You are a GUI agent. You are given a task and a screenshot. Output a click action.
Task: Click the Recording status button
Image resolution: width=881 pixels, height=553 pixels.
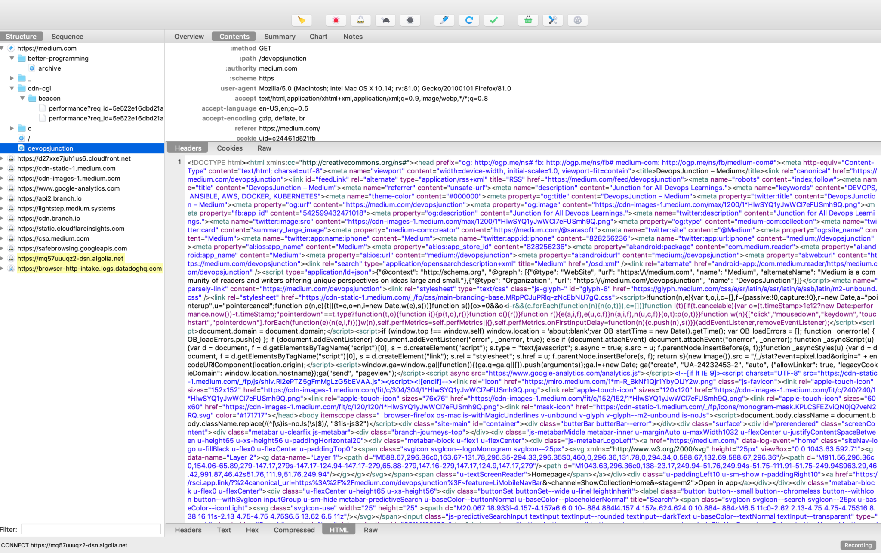(858, 545)
